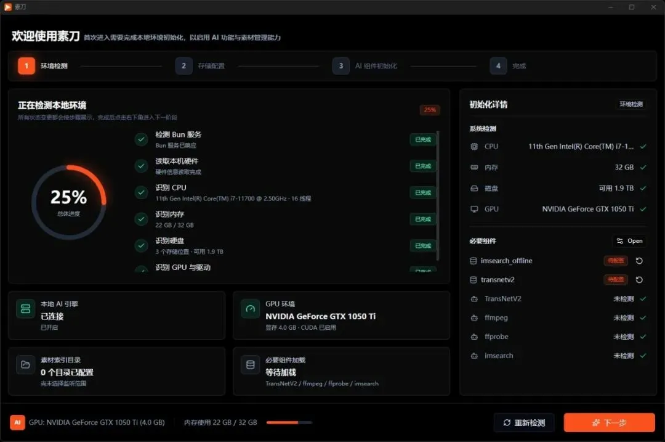Screen dimensions: 665x442
Task: Click the checkmark beside 识别硬盘
Action: click(x=141, y=246)
